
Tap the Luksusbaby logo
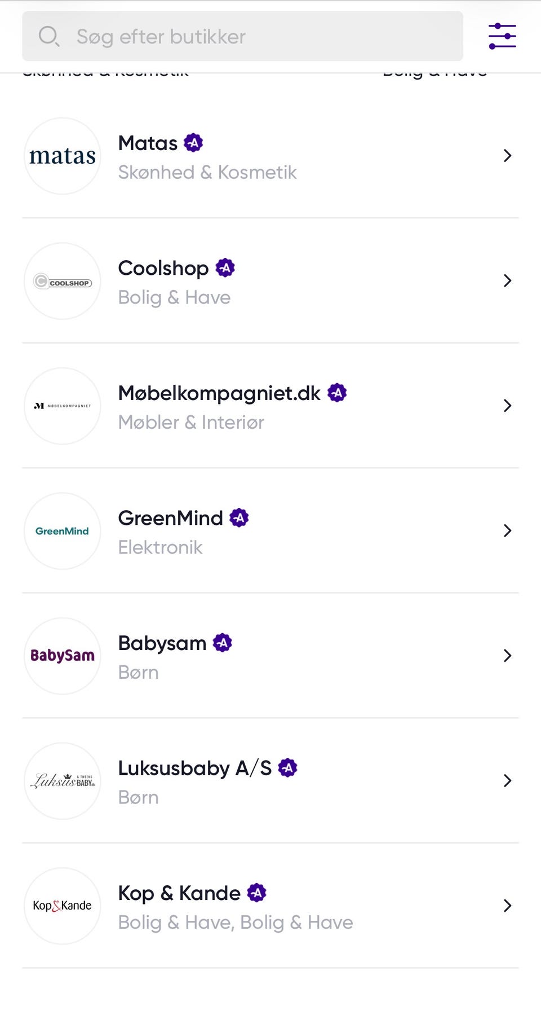click(63, 781)
